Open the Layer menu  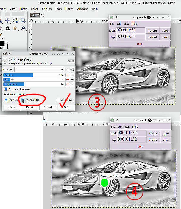pos(35,9)
